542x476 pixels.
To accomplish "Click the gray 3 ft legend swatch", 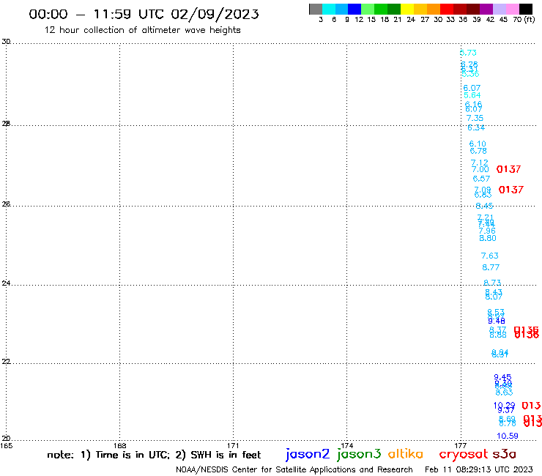I will (316, 9).
